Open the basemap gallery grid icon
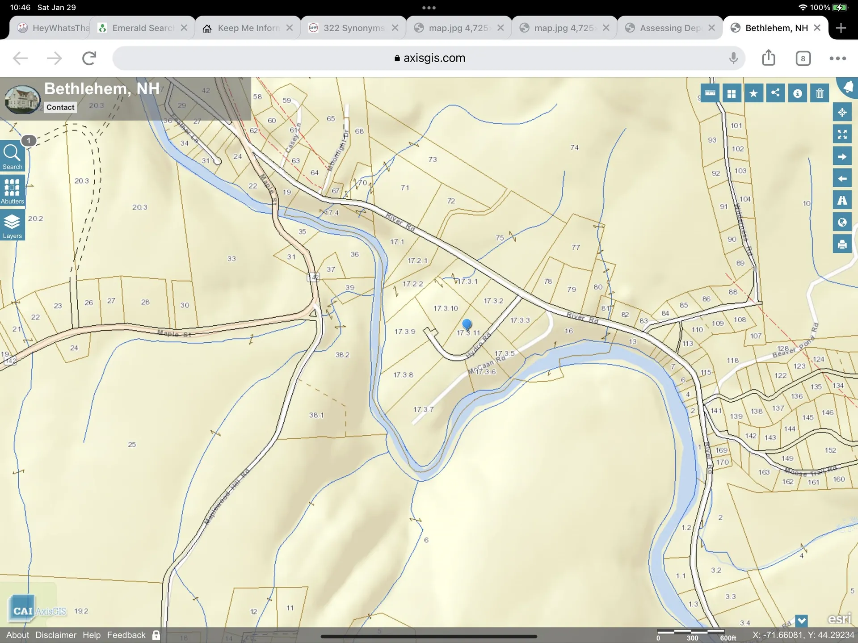 (x=732, y=93)
